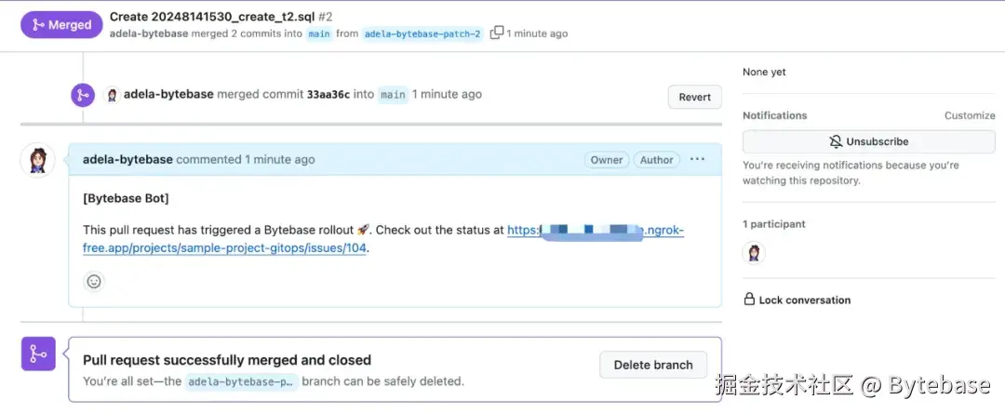Click the purple Merged status badge
1005x413 pixels.
(x=61, y=25)
